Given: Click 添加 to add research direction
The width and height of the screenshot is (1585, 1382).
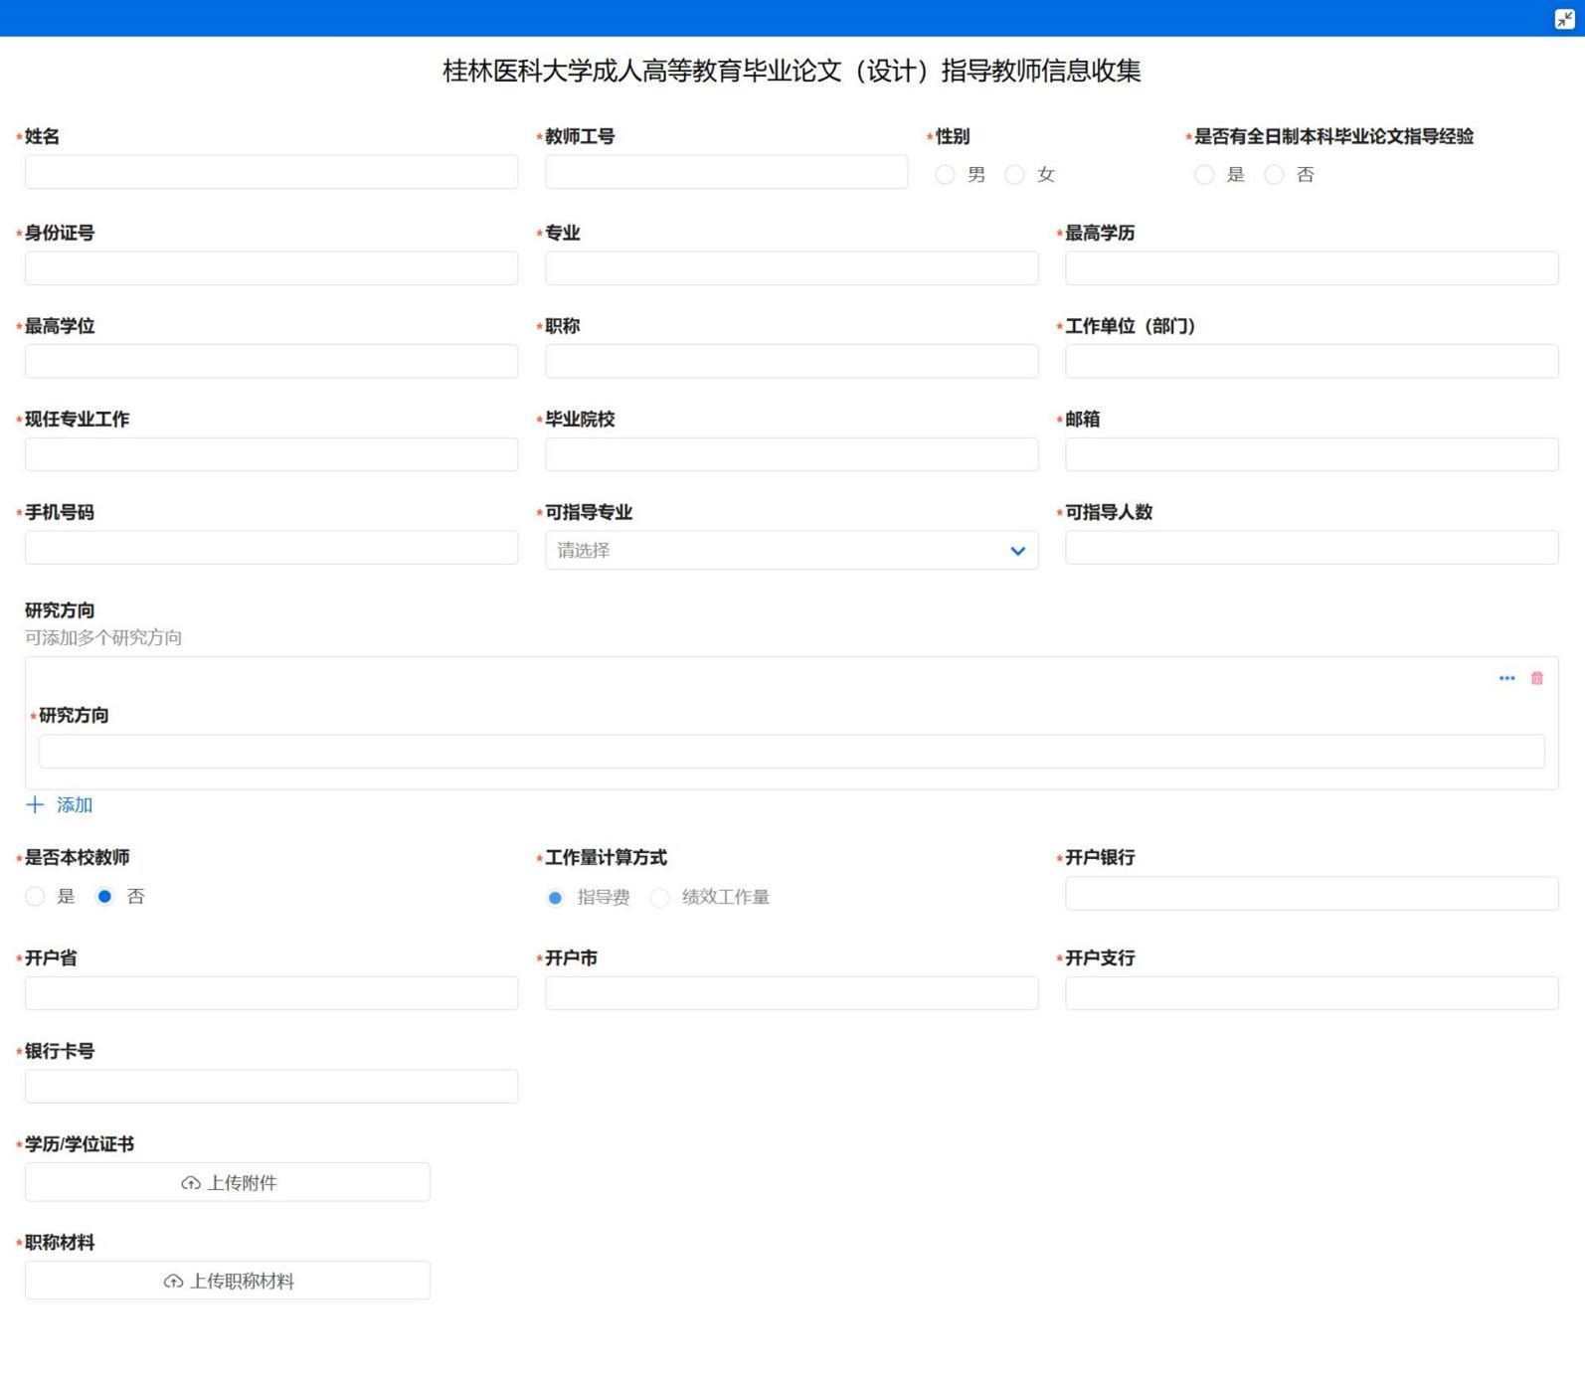Looking at the screenshot, I should [74, 804].
